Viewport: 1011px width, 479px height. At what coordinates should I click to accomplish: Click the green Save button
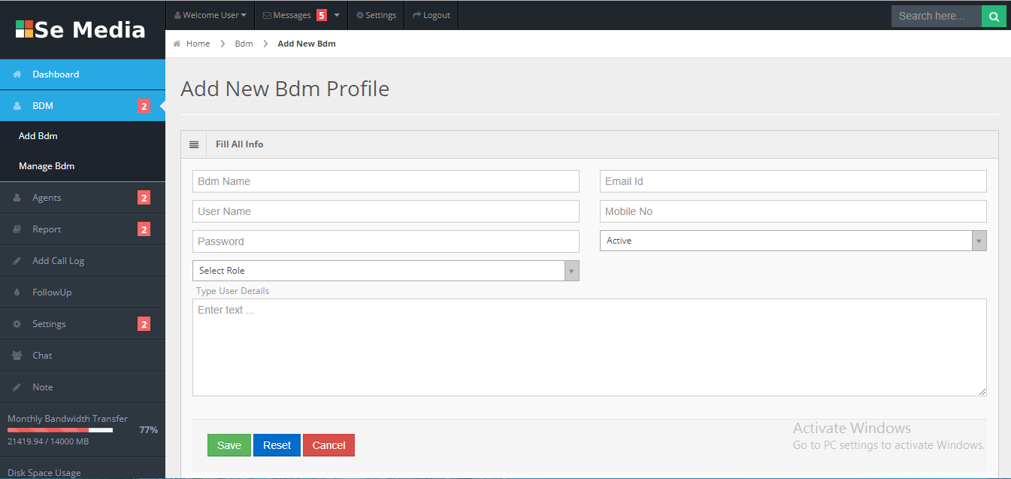[x=229, y=445]
